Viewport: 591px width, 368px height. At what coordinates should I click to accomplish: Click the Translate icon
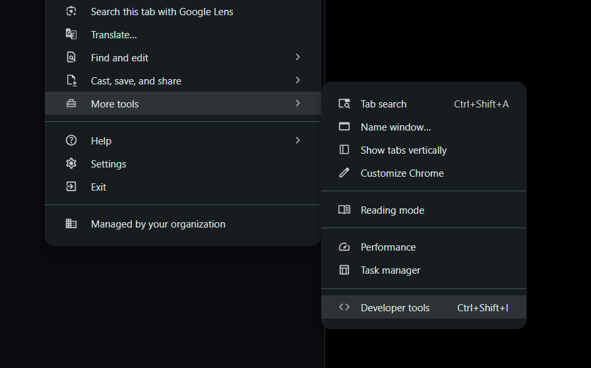coord(71,34)
